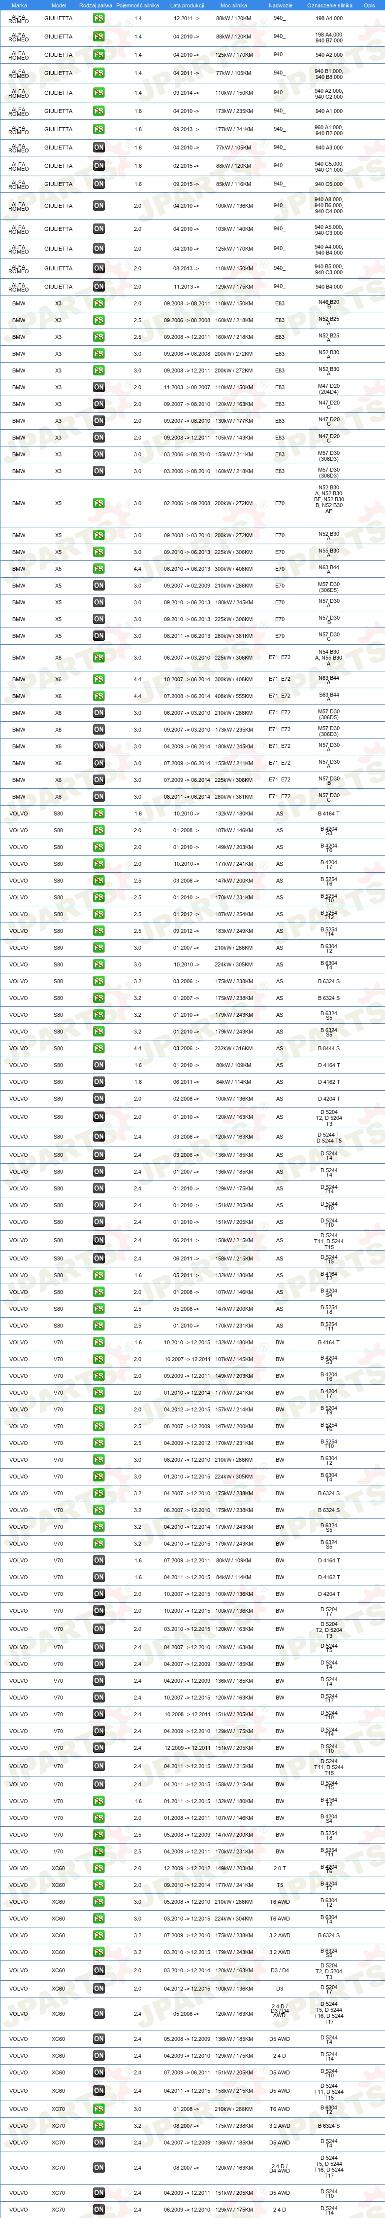The image size is (385, 2218).
Task: Click petrol icon for Giulietta 173kW/235KM row
Action: [x=99, y=111]
